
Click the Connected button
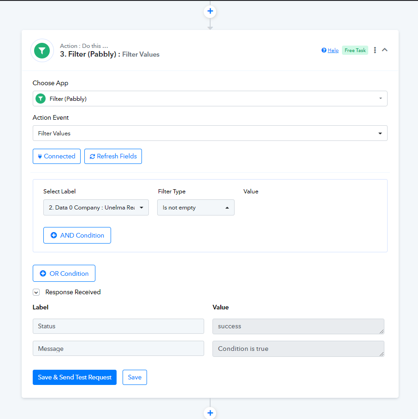[x=56, y=157]
